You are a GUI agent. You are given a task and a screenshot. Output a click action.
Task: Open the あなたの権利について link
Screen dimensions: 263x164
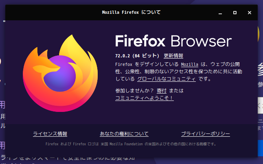124,134
